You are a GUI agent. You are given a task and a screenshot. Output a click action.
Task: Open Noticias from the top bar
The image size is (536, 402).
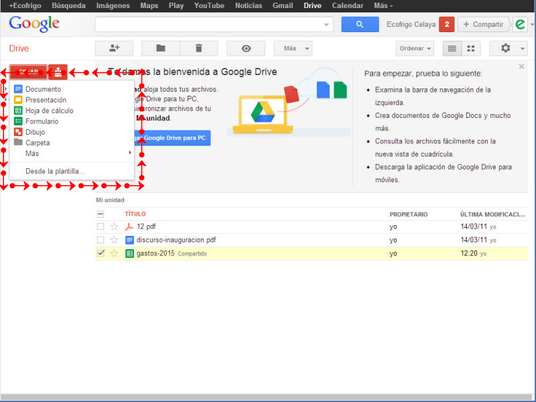[249, 6]
